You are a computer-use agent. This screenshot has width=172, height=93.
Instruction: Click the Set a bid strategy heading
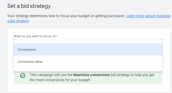[29, 6]
